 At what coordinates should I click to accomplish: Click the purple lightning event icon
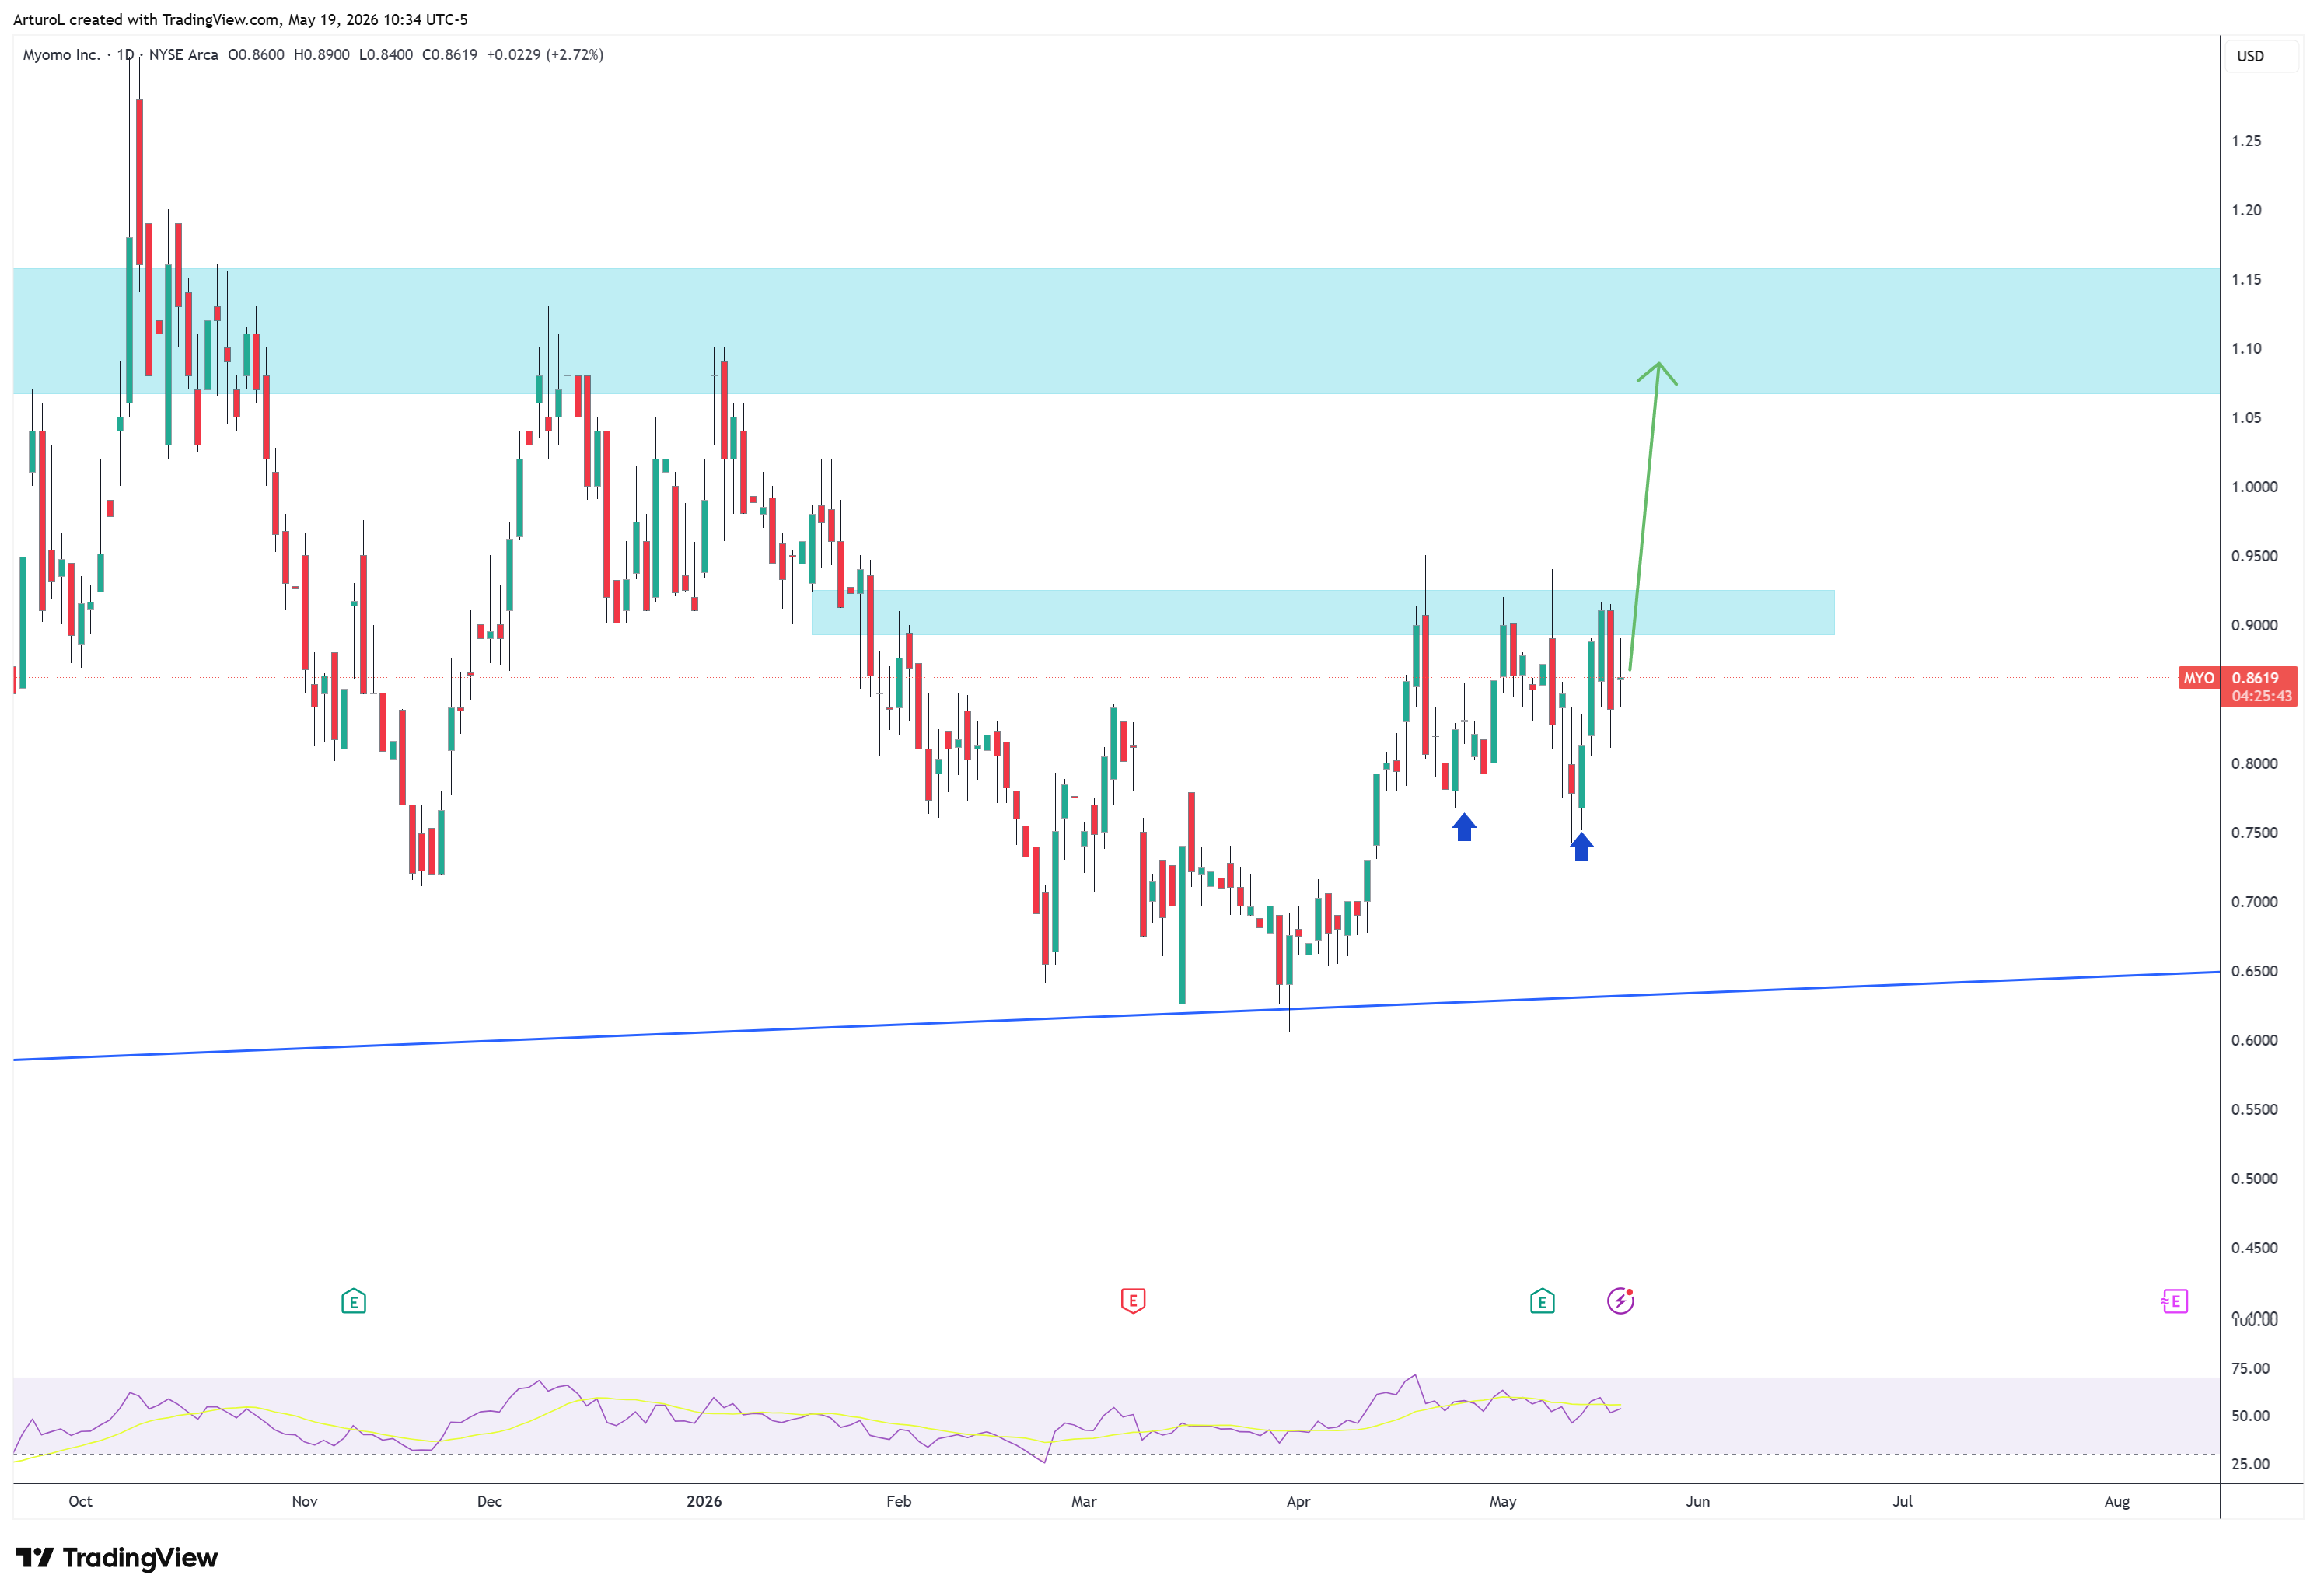click(1620, 1300)
